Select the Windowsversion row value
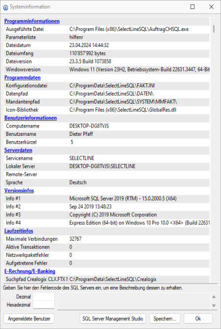The height and width of the screenshot is (329, 221). click(x=140, y=70)
